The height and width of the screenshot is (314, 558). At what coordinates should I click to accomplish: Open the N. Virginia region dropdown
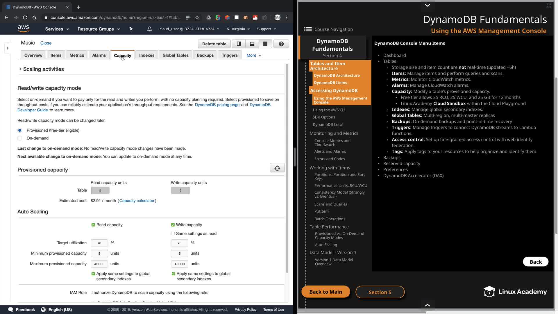(x=238, y=29)
